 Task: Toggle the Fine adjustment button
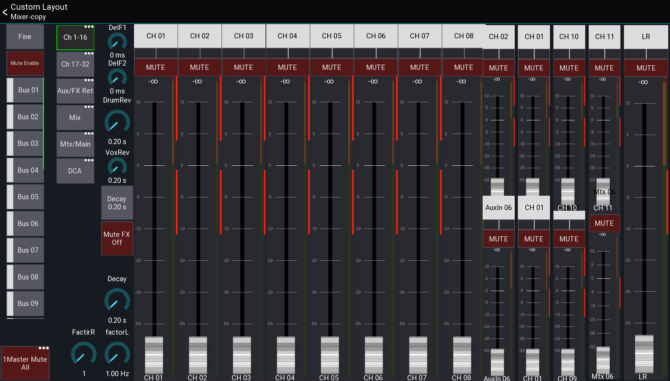point(25,37)
